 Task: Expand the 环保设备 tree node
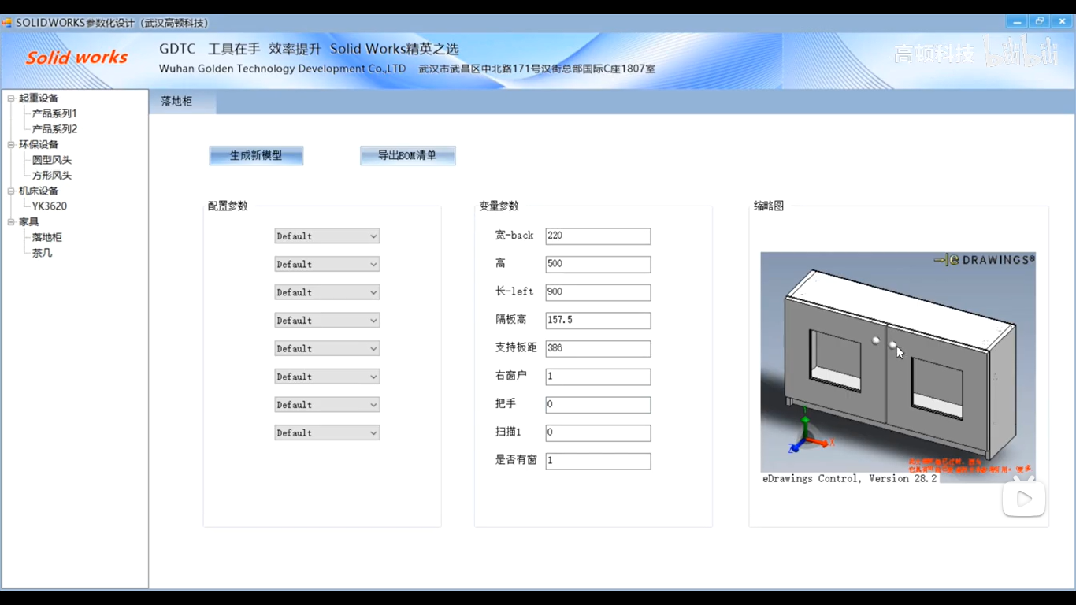[10, 144]
